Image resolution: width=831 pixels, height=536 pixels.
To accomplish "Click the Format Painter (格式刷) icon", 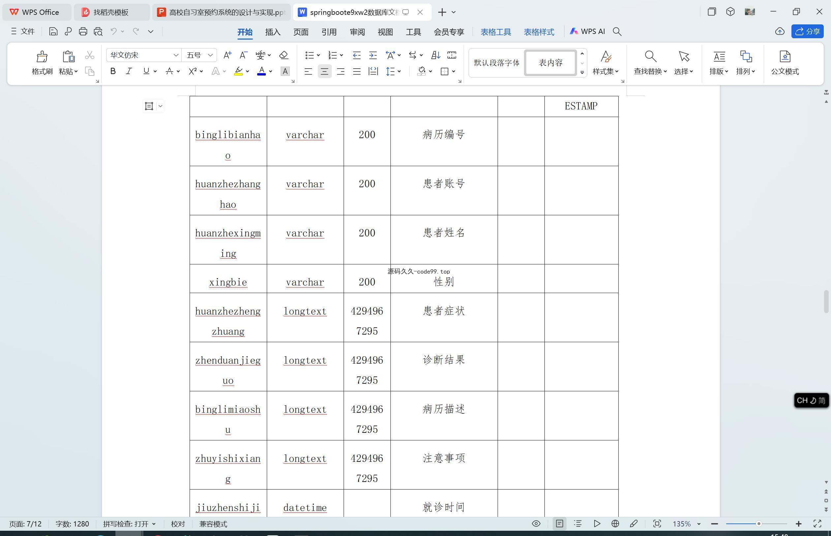I will pos(42,56).
